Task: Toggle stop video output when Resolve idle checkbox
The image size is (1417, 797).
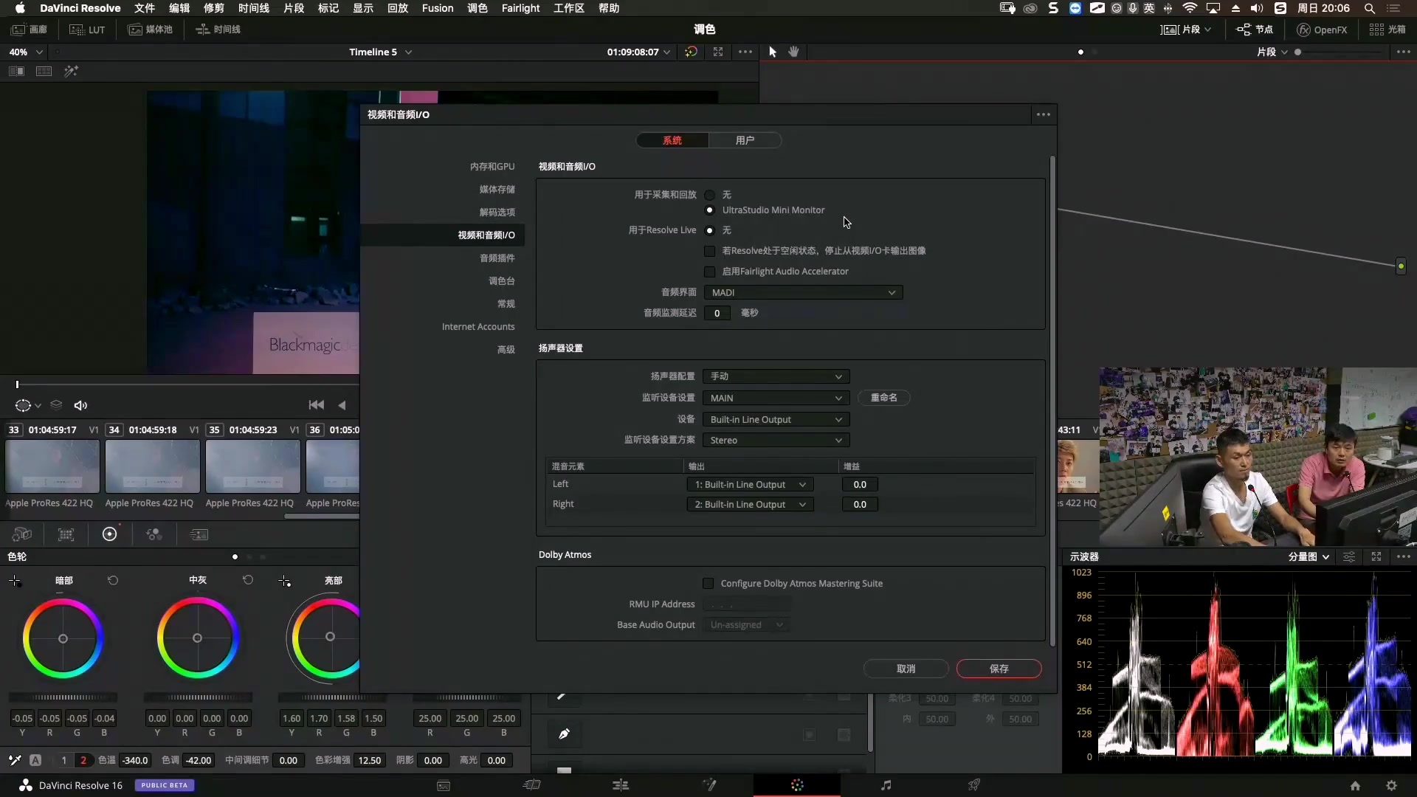Action: (x=710, y=251)
